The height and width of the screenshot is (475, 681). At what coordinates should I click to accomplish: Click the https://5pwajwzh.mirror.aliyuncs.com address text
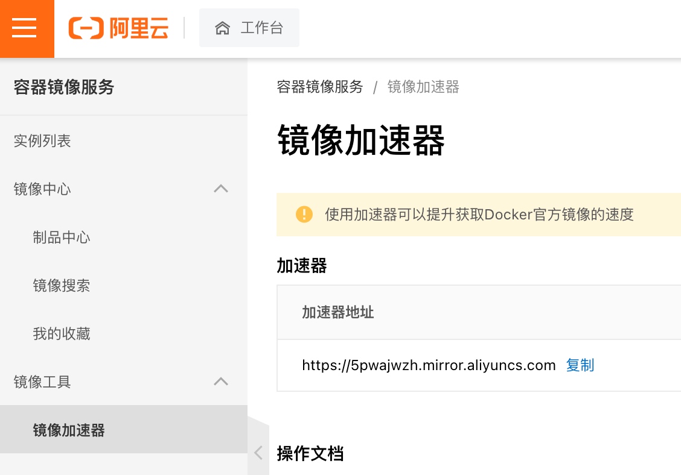point(429,365)
